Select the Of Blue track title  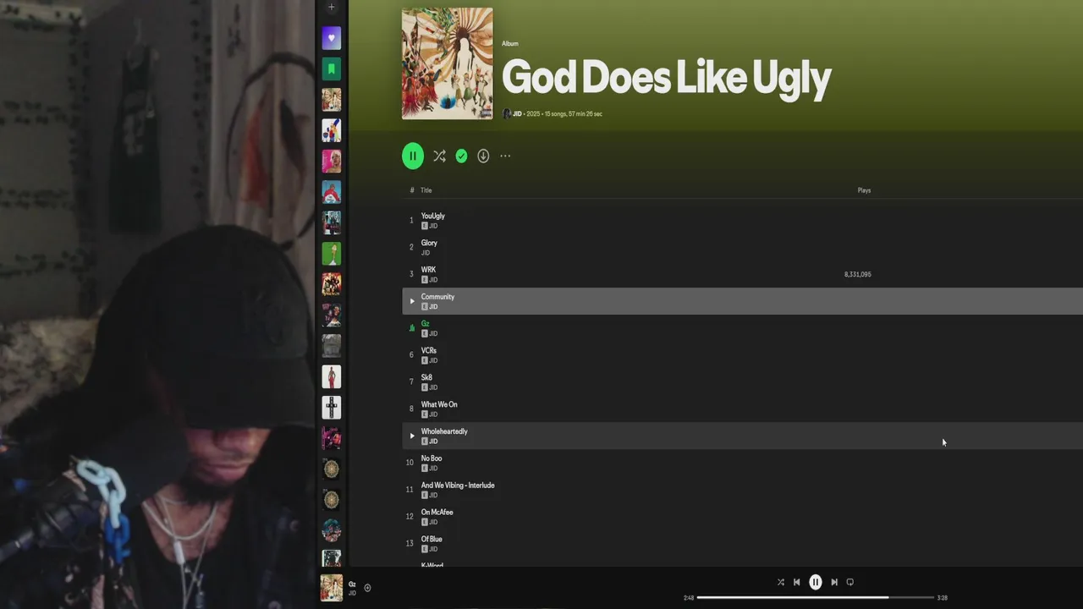432,539
